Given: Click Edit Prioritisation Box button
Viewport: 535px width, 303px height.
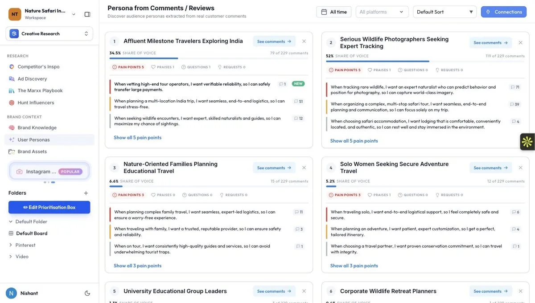Looking at the screenshot, I should (x=49, y=207).
